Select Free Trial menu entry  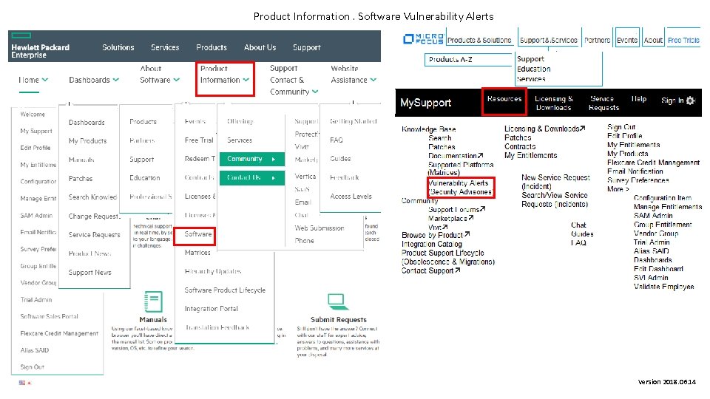199,140
